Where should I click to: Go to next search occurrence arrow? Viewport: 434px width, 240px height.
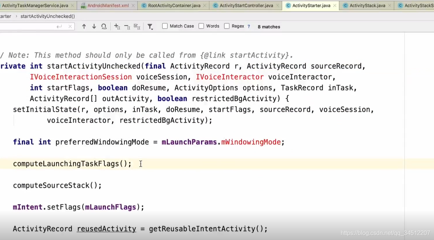point(94,26)
